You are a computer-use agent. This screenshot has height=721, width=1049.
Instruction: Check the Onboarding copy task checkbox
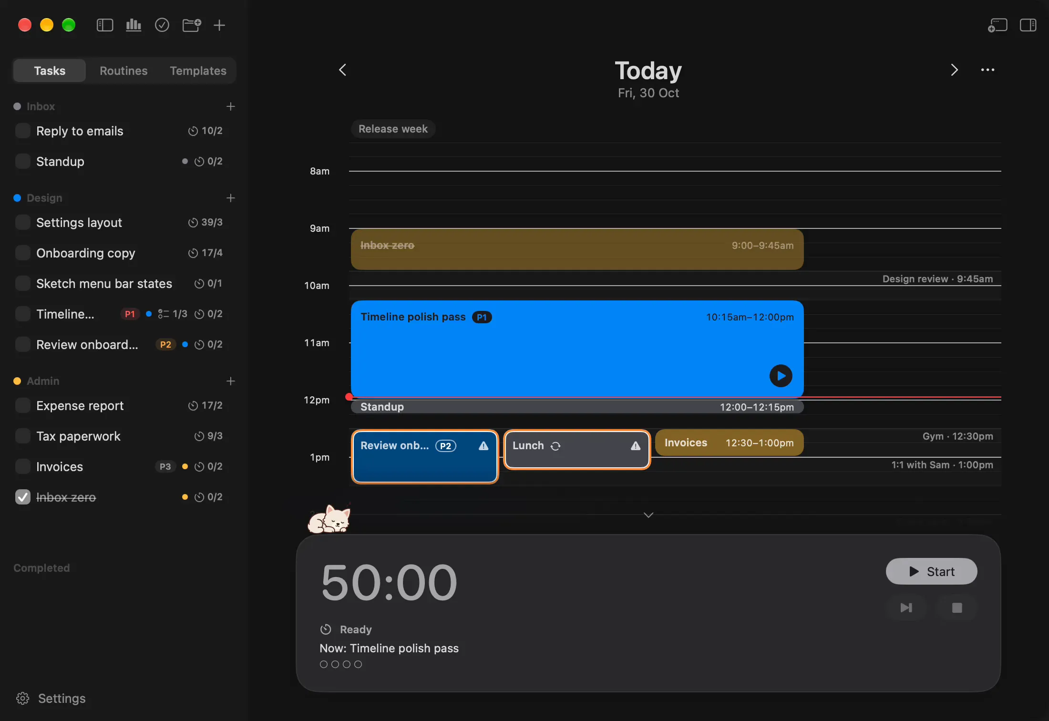23,253
